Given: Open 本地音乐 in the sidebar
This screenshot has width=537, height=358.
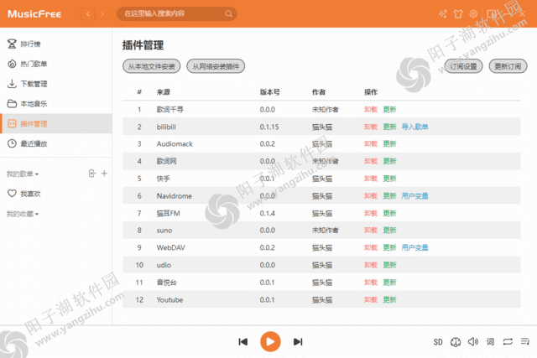Looking at the screenshot, I should (56, 103).
